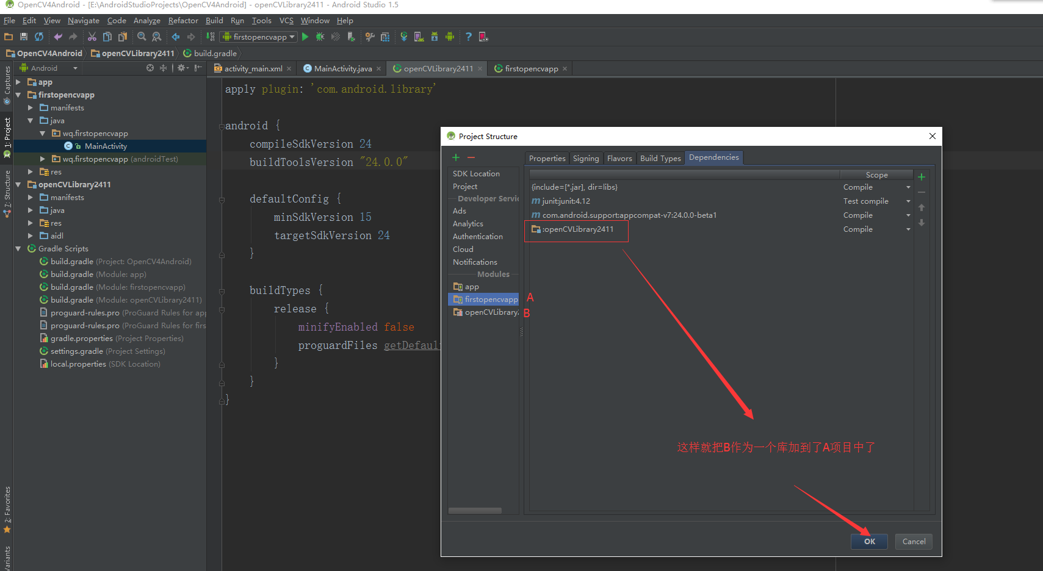Open the Refactor menu
Image resolution: width=1043 pixels, height=571 pixels.
point(183,20)
